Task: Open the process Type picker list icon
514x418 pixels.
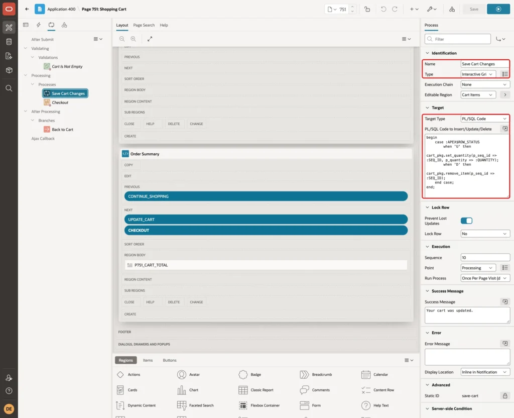Action: click(505, 74)
